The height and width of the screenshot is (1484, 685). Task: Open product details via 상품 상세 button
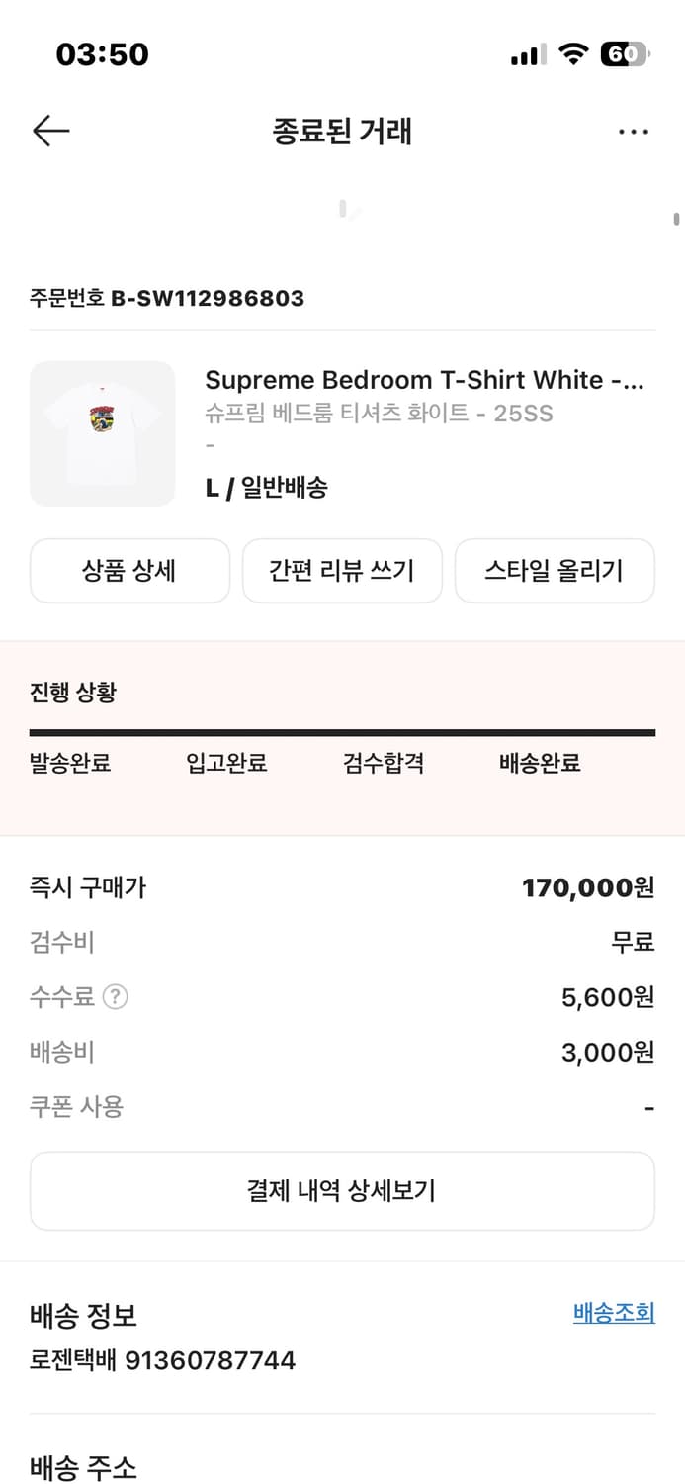[x=129, y=571]
